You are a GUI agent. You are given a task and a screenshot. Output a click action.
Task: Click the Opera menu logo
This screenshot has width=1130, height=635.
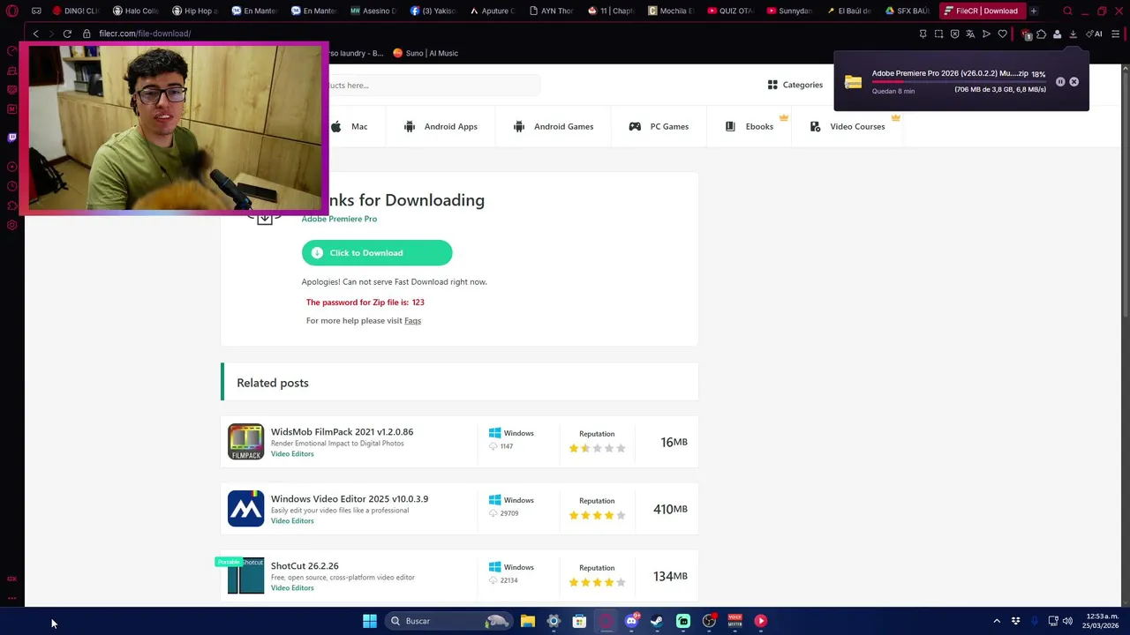(11, 11)
